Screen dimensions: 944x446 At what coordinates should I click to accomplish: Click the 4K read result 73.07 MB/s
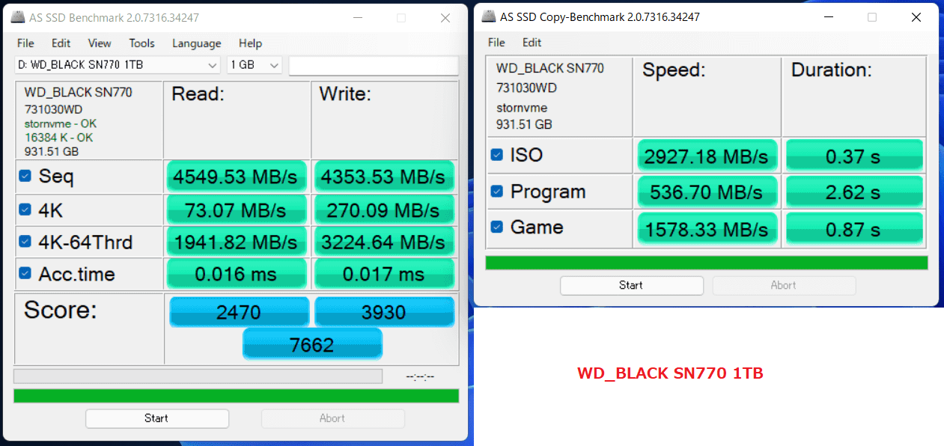236,210
